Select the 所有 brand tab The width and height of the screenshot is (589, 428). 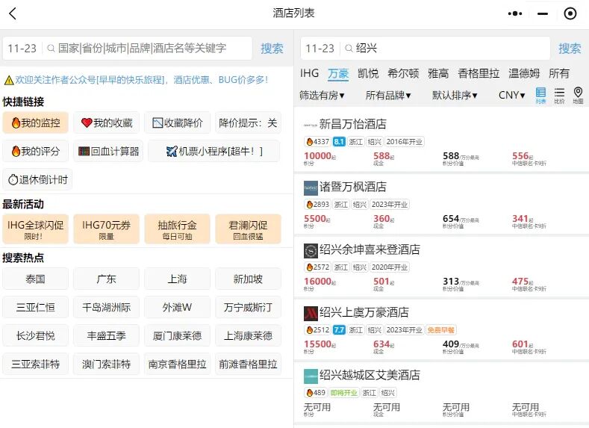click(x=559, y=73)
